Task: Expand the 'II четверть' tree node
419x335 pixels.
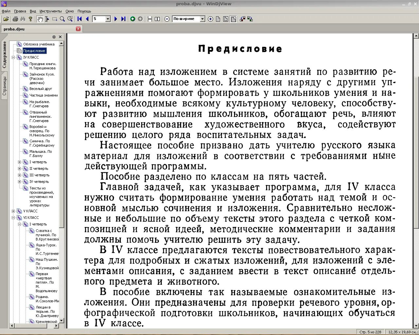Action: (x=20, y=168)
